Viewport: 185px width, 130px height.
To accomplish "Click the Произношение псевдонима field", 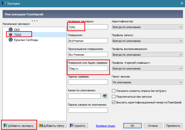I will tap(88, 54).
